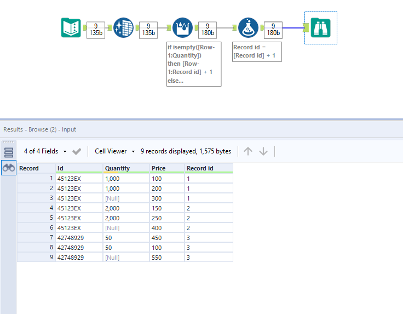
Task: Select the Formula flask tool node
Action: click(x=248, y=28)
